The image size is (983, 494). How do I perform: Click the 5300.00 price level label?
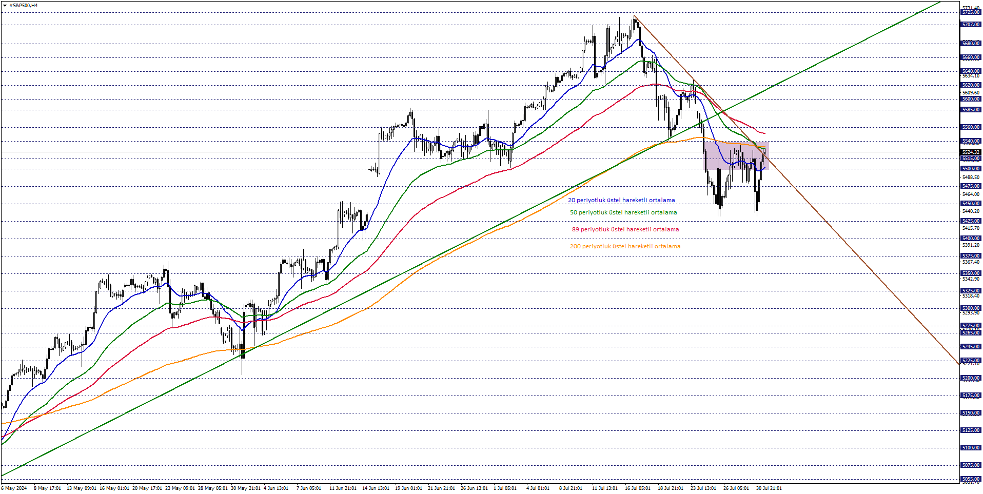pos(971,308)
